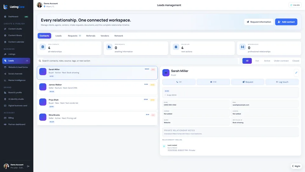Viewport: 305px width, 172px height.
Task: Click the Lead created timeline icon
Action: 164,146
